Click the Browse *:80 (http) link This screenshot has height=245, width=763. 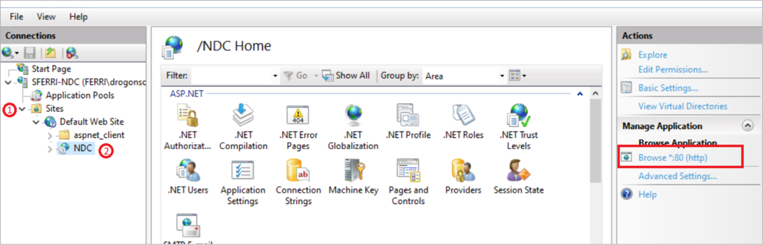[672, 157]
